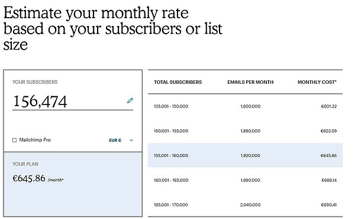Click the €601.32 monthly cost value
This screenshot has height=219, width=355.
tap(329, 106)
